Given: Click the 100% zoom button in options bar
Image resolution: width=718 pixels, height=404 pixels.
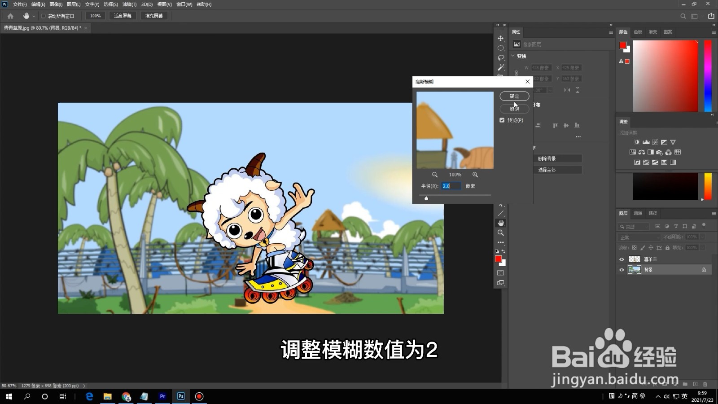Looking at the screenshot, I should pyautogui.click(x=95, y=16).
